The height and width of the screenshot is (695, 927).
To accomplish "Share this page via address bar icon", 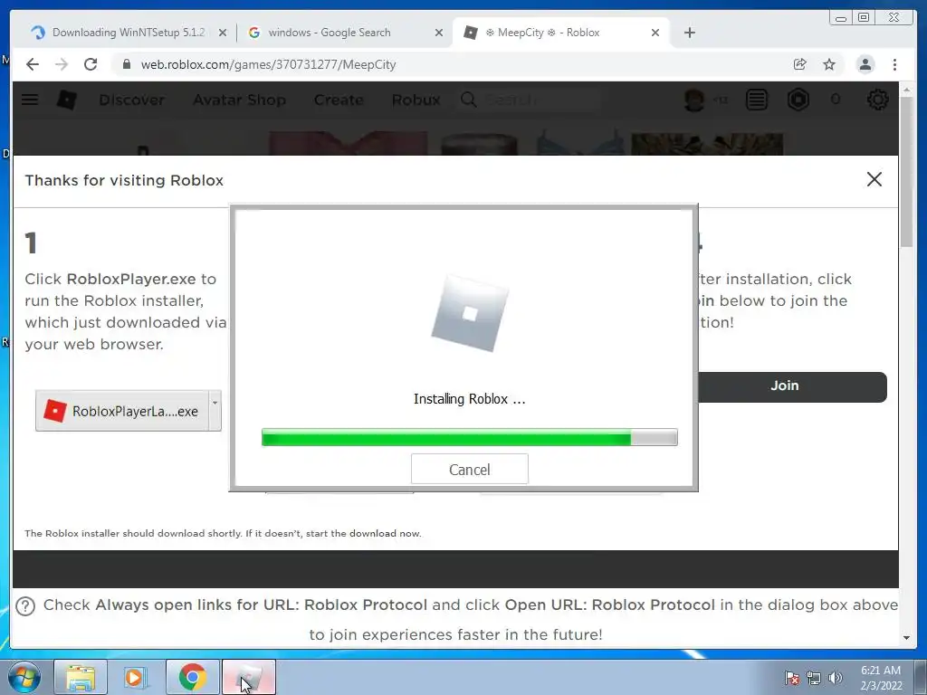I will tap(800, 64).
